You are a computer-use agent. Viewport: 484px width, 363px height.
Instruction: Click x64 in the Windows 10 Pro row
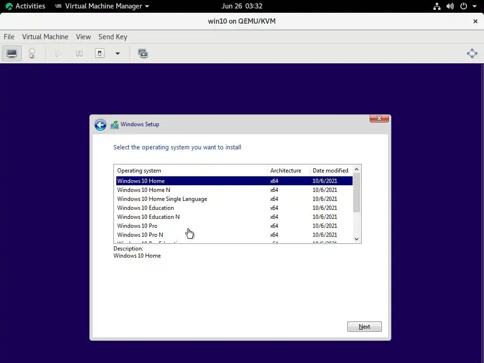pyautogui.click(x=274, y=226)
